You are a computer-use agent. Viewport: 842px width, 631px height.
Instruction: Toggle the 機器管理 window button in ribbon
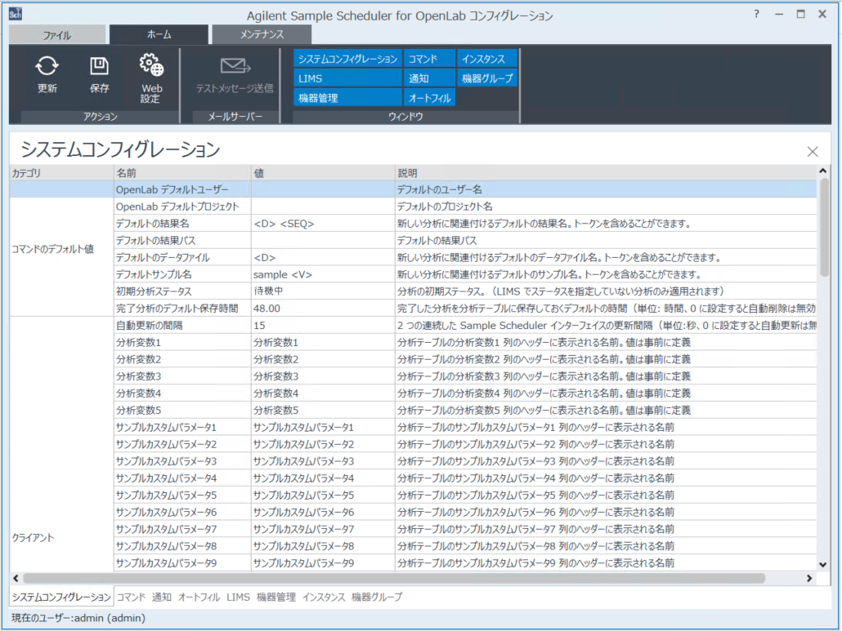point(347,98)
